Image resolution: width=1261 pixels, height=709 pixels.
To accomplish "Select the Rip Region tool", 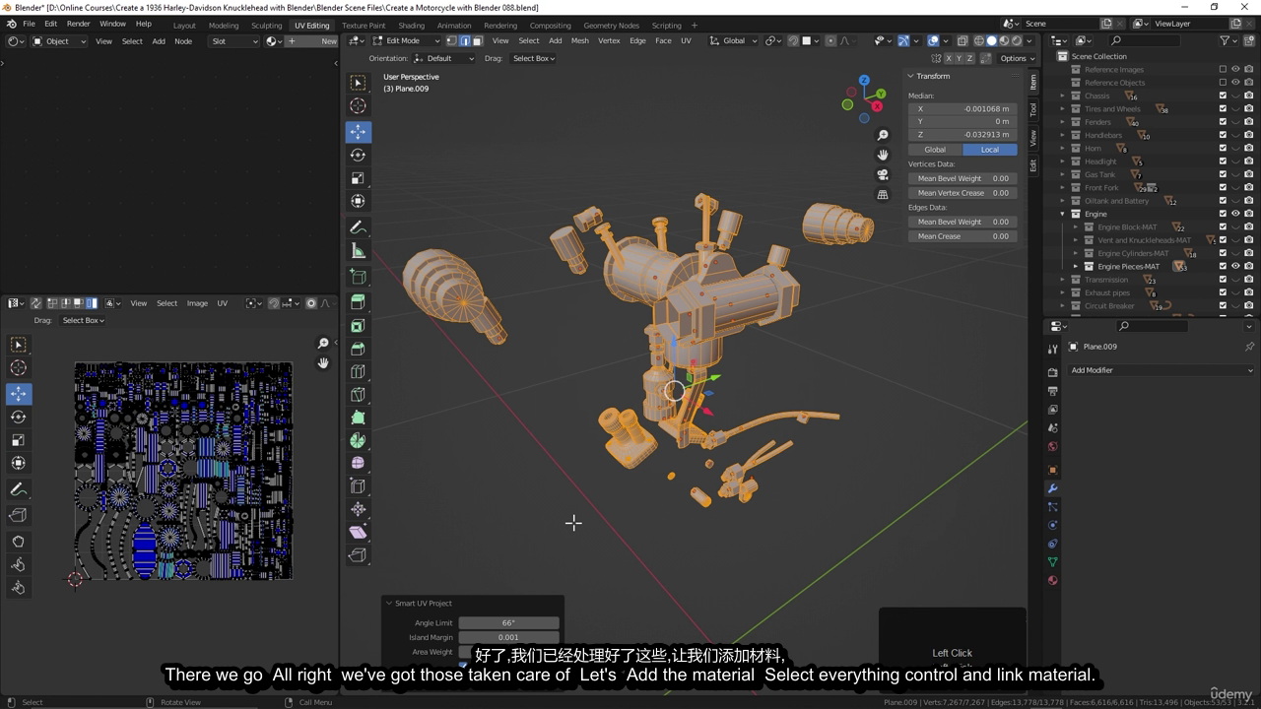I will click(358, 555).
